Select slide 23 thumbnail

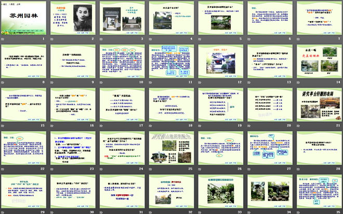tap(73, 148)
